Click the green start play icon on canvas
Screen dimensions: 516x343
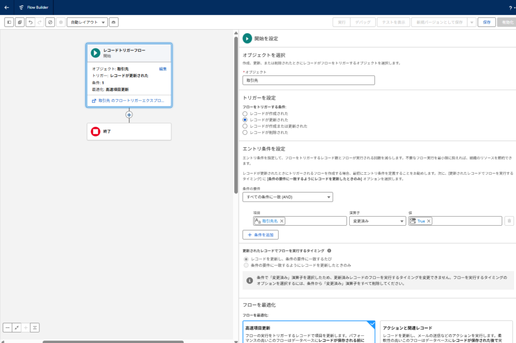pos(95,53)
